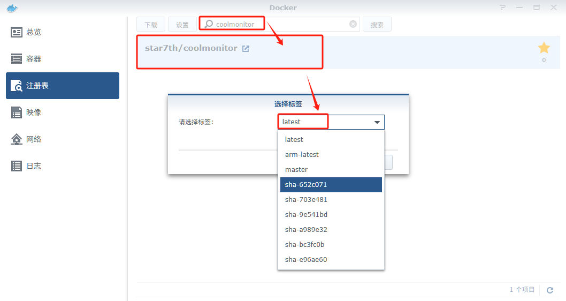Open the 容器 containers section
566x301 pixels.
63,59
